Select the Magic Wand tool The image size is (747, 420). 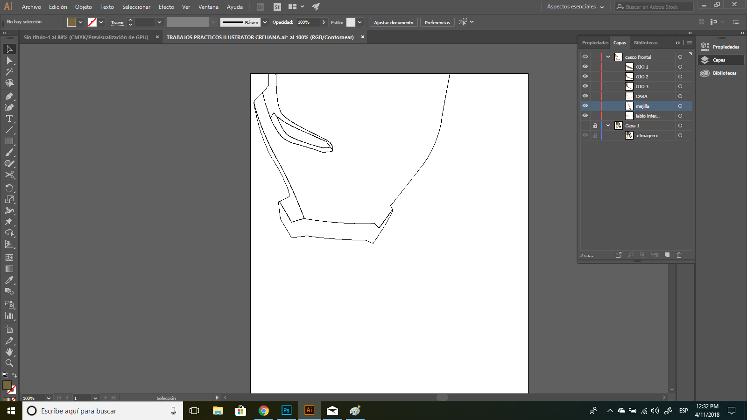pyautogui.click(x=9, y=72)
